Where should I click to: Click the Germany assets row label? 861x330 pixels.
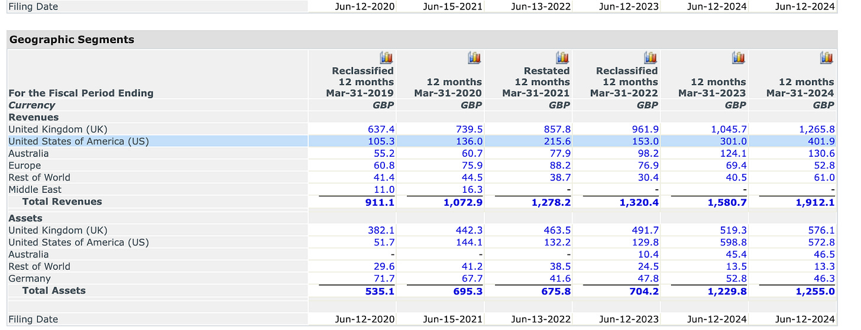coord(30,279)
